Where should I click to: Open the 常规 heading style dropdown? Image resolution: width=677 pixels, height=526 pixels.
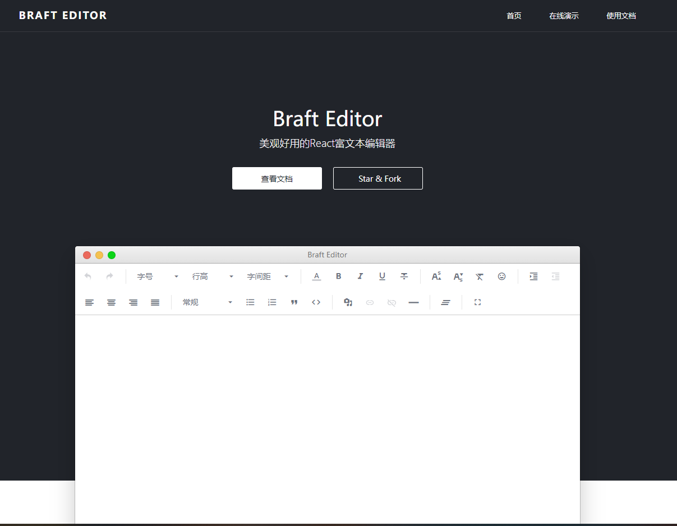click(207, 302)
